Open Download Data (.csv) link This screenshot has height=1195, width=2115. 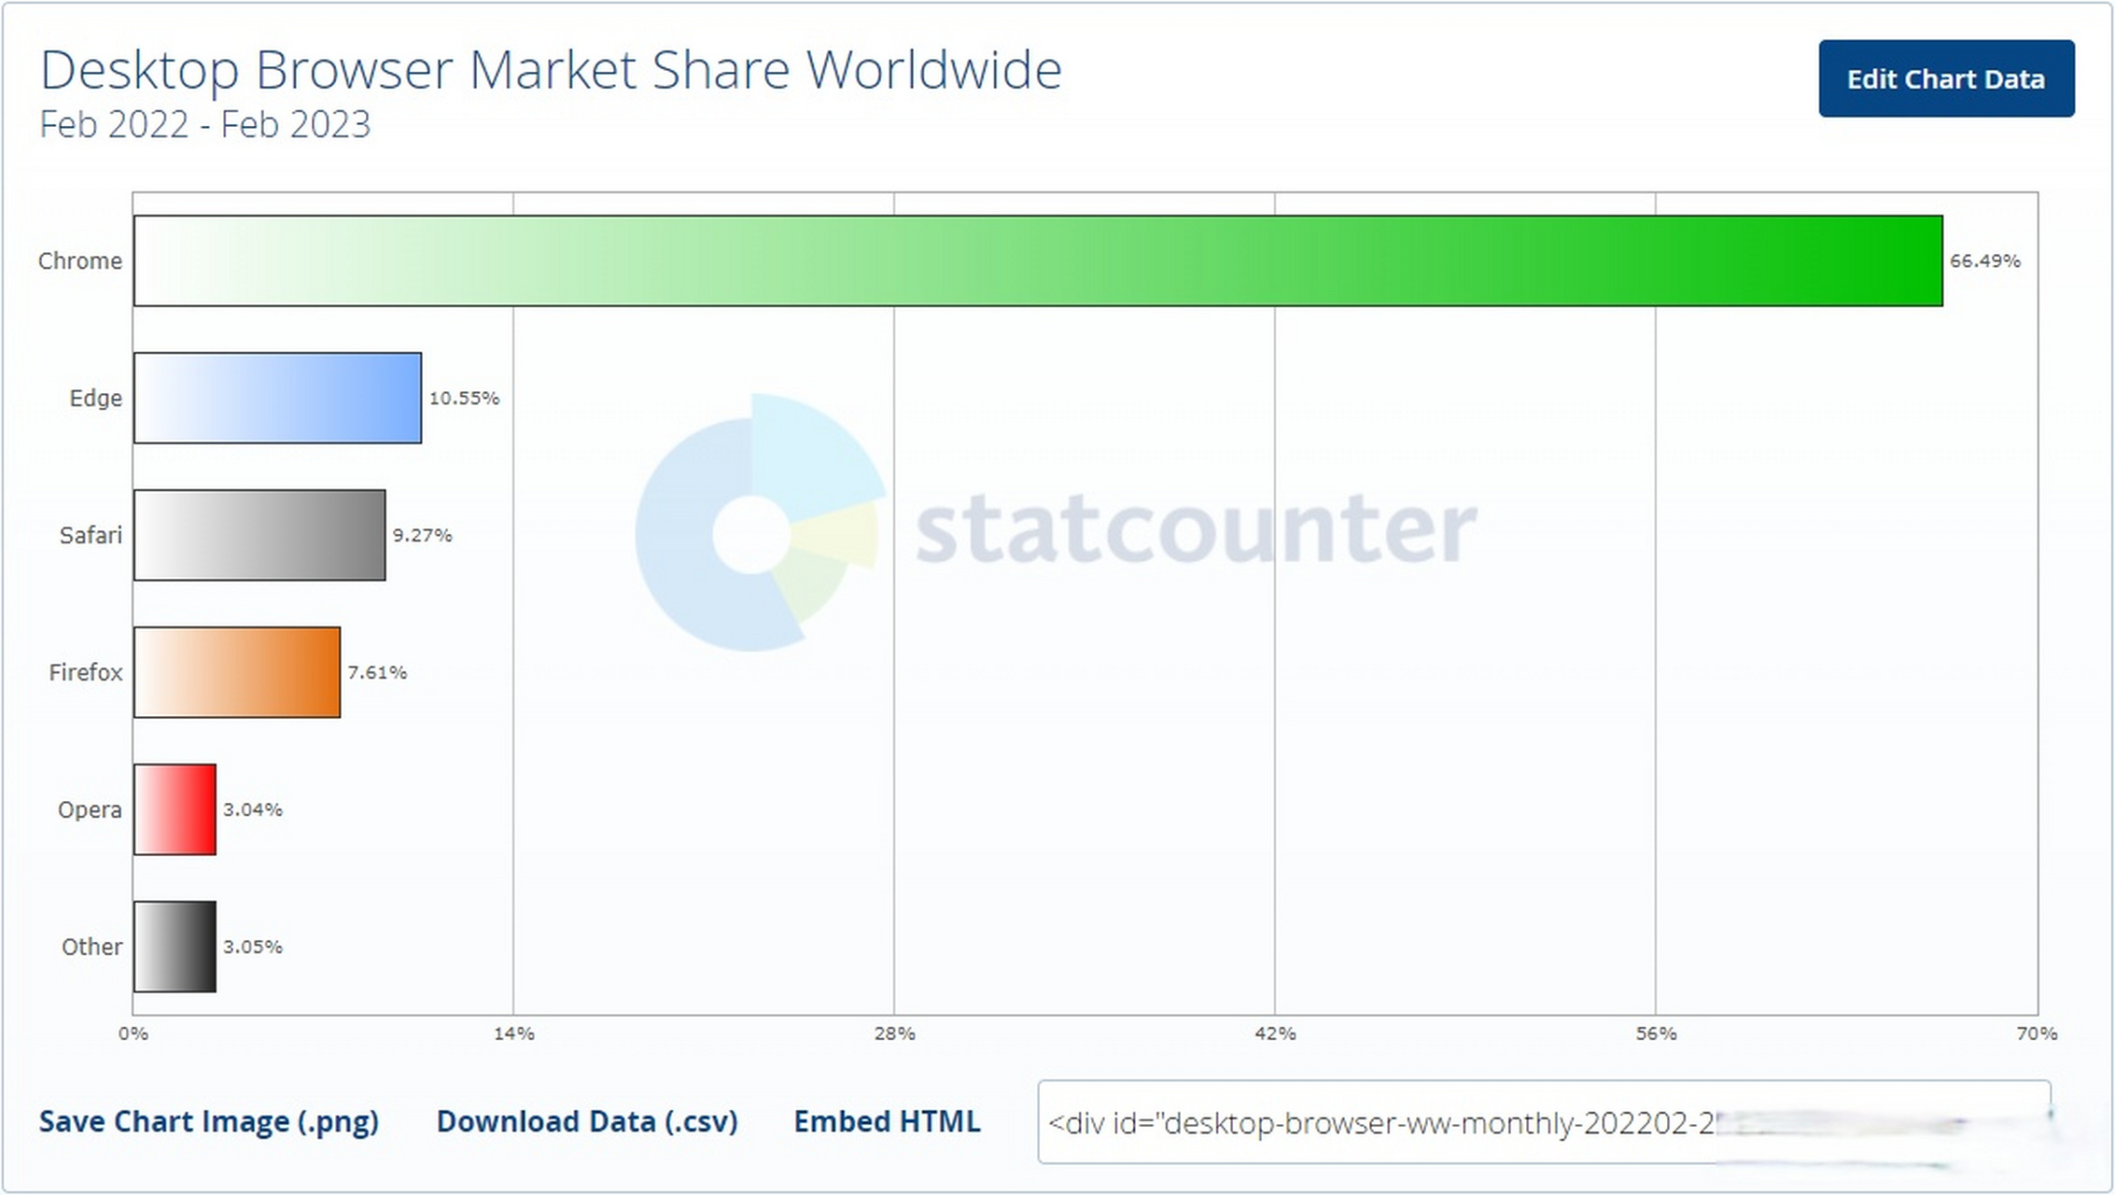(x=587, y=1121)
